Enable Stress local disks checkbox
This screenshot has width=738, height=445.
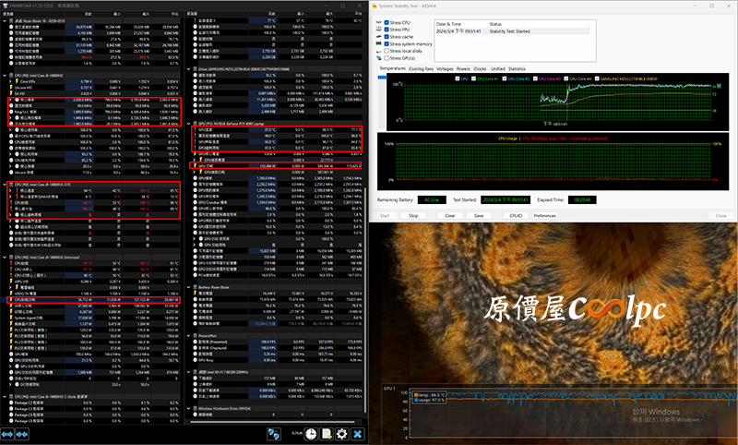(x=387, y=51)
